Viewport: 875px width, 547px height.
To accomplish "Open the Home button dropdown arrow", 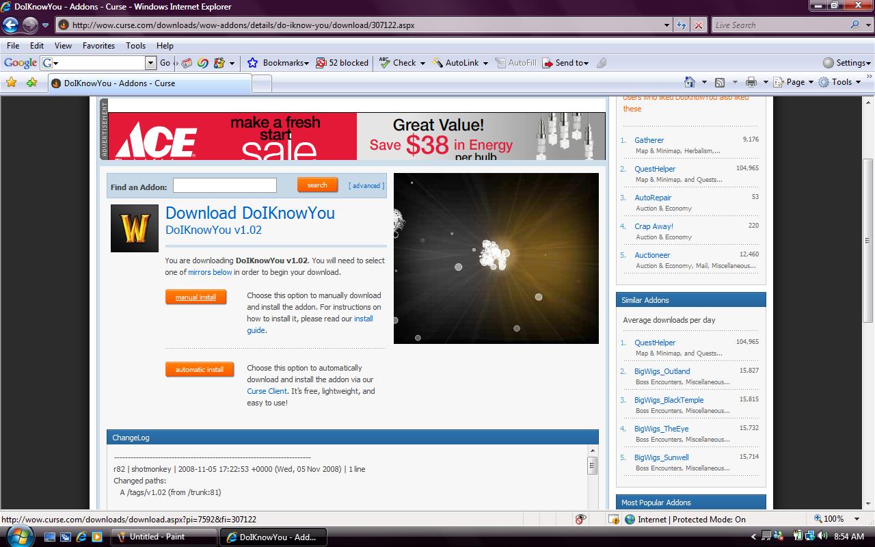I will 704,82.
